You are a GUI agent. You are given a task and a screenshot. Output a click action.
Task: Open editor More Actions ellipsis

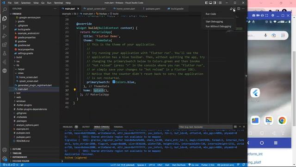[243, 9]
